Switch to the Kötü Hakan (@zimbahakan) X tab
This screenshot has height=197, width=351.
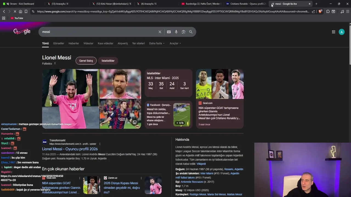click(x=112, y=4)
